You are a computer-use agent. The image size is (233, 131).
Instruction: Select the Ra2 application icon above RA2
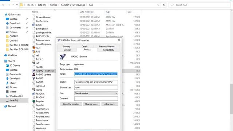click(34, 48)
